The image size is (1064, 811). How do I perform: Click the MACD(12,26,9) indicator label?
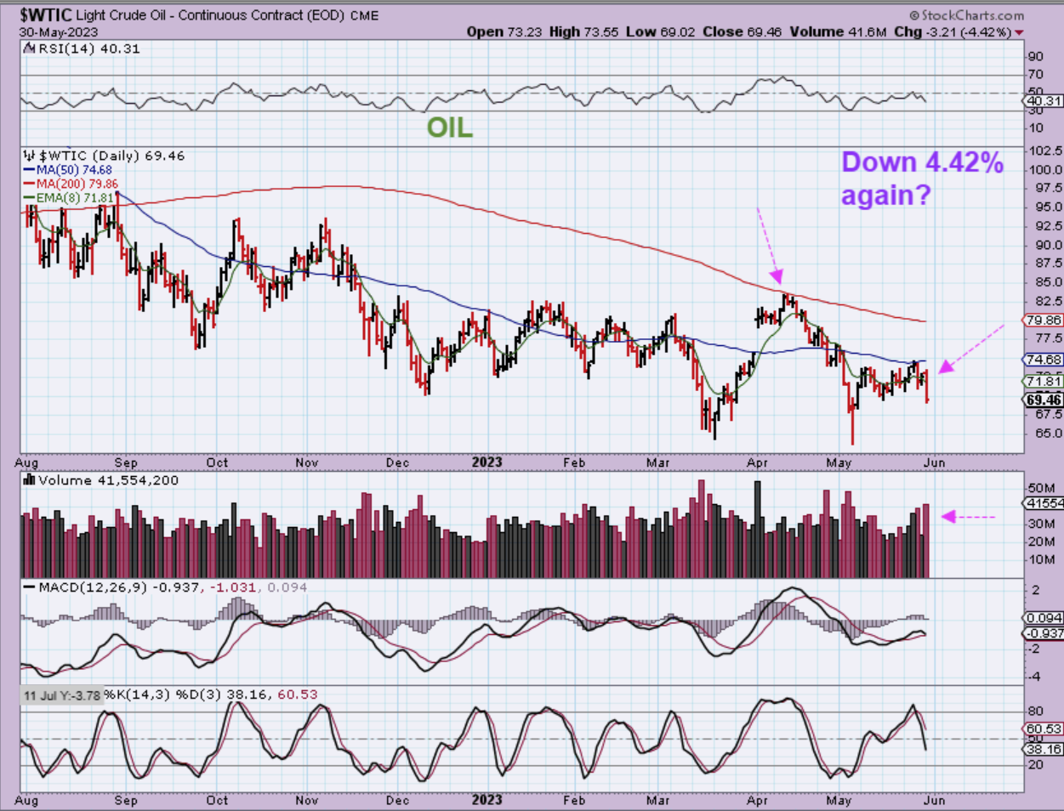[93, 587]
